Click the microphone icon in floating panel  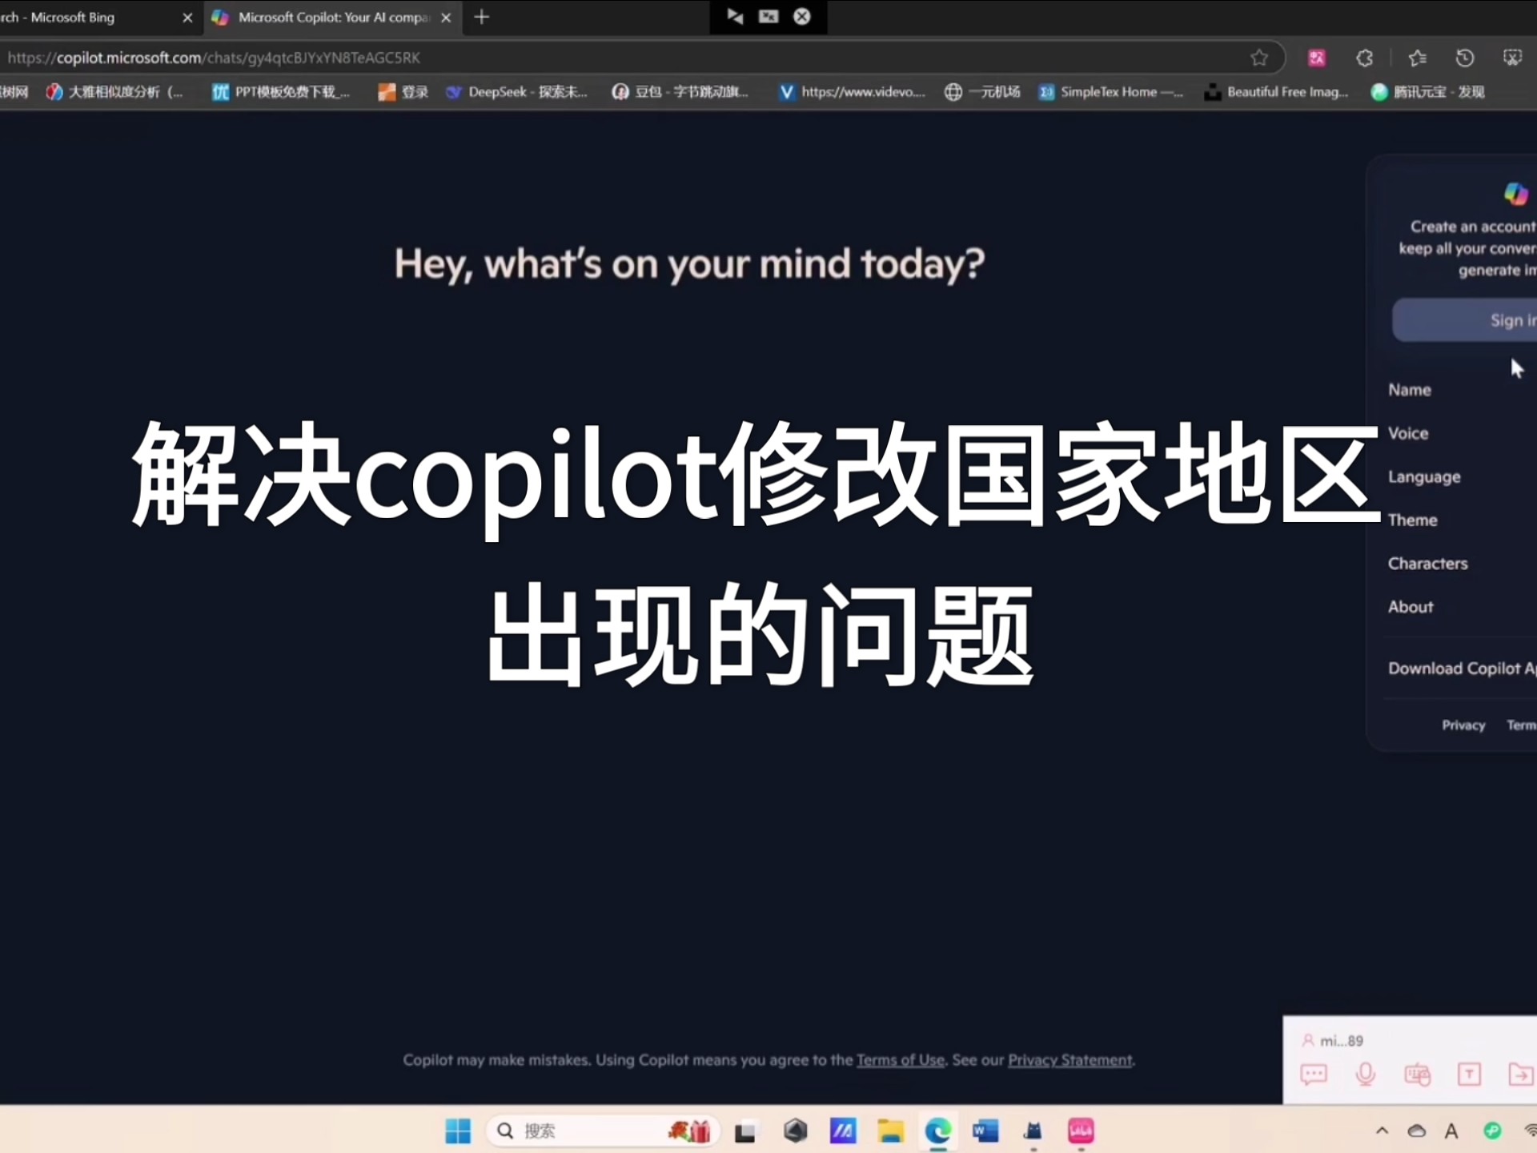tap(1366, 1075)
